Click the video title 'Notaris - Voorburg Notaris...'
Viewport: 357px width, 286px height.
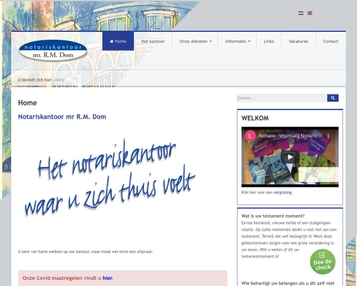click(290, 136)
